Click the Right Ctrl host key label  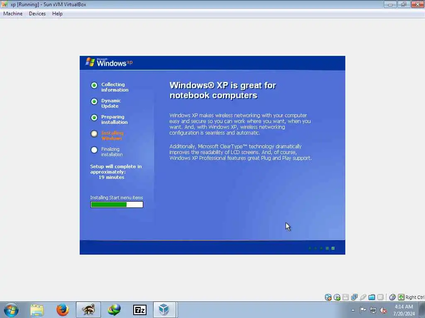[x=415, y=297]
